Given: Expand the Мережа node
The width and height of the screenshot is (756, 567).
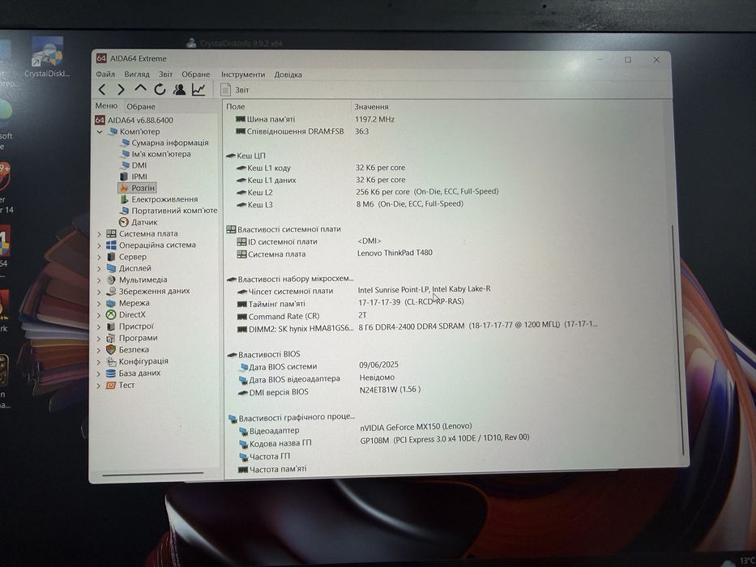Looking at the screenshot, I should coord(100,303).
